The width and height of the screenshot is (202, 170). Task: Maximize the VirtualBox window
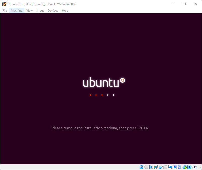click(184, 4)
